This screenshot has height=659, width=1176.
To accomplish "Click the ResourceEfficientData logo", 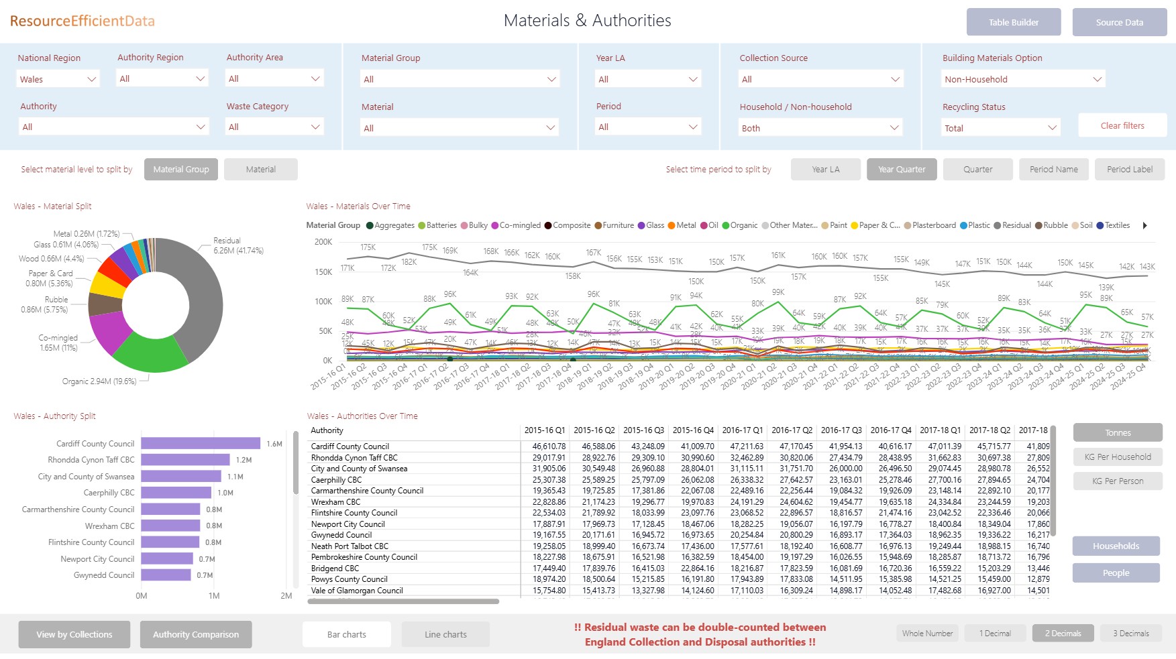I will 83,21.
